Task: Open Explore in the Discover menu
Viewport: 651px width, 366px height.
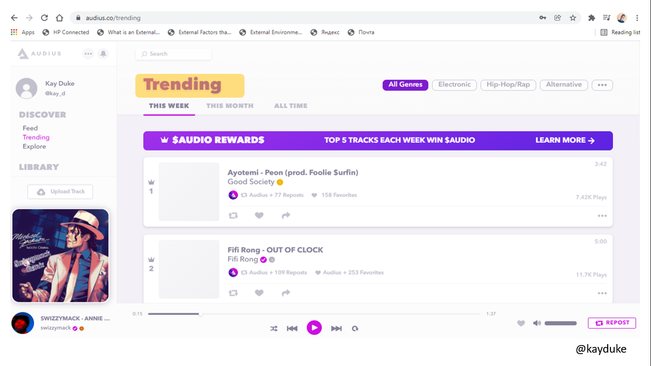Action: point(34,146)
